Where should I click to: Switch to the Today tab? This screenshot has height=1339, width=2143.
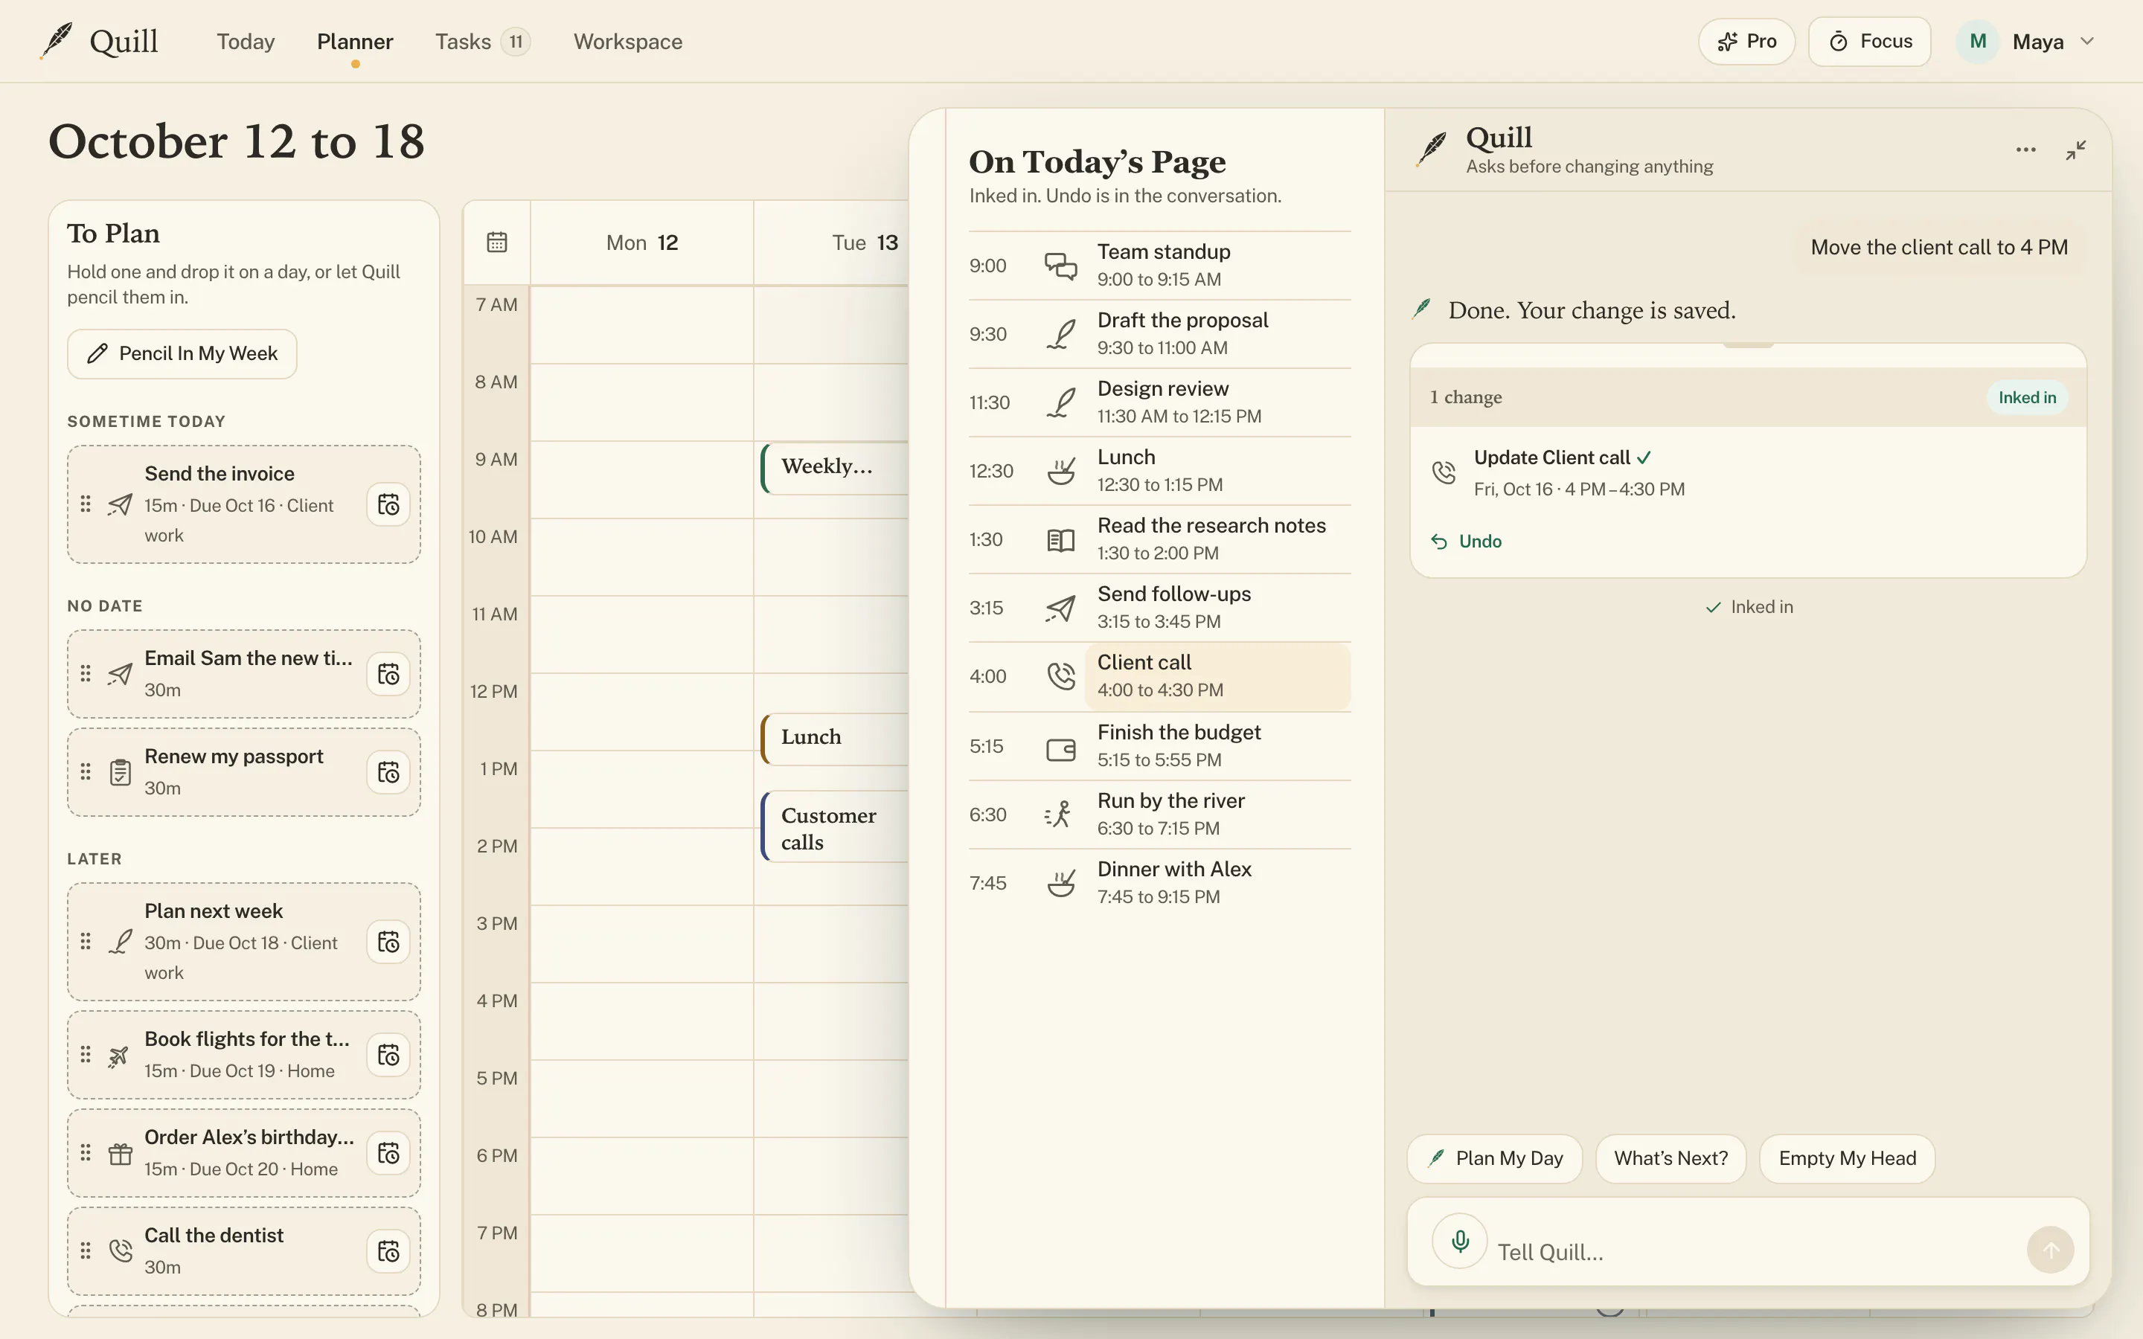pyautogui.click(x=246, y=42)
